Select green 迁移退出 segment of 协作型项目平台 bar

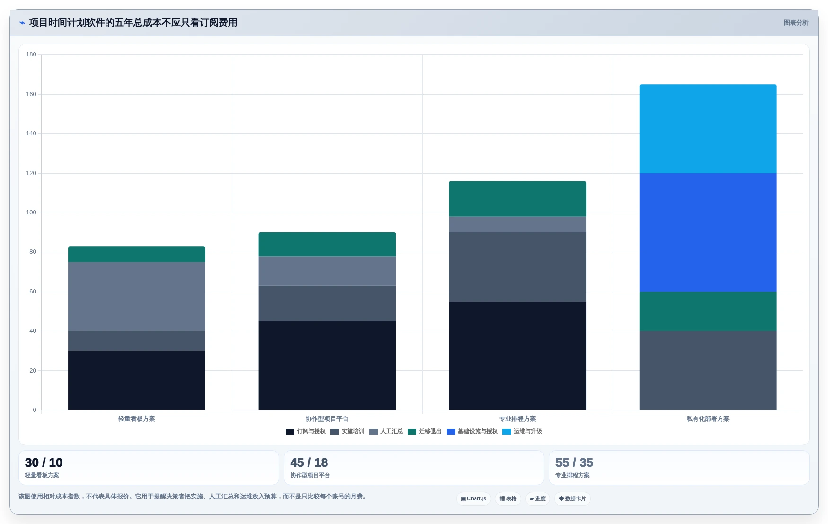point(327,244)
